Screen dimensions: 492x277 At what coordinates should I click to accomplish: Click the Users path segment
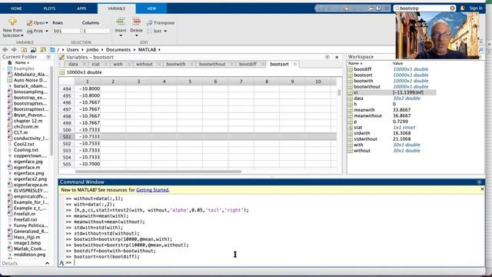click(72, 49)
